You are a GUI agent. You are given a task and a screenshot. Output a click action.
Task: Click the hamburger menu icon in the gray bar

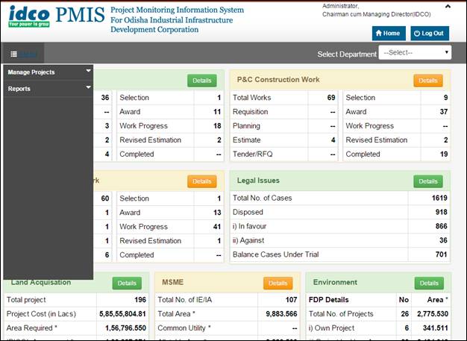click(13, 54)
